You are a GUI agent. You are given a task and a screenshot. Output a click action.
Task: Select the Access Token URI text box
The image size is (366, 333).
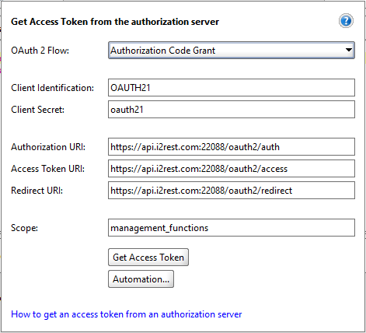coord(232,169)
